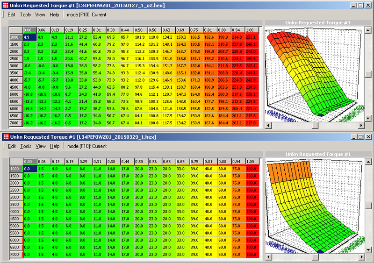
Task: Select the 100.0 cell in bottom table's 7000 row
Action: [251, 254]
